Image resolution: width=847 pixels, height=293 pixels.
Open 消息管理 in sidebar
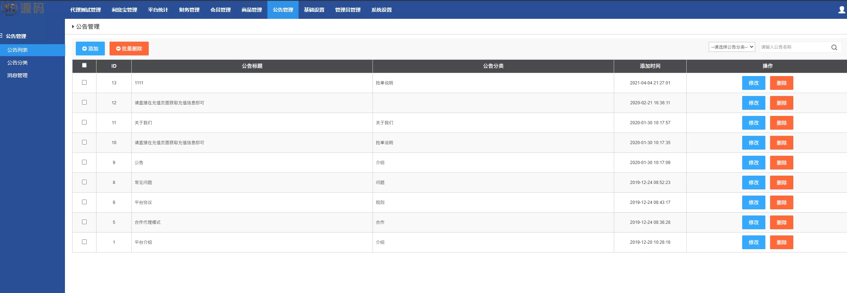17,75
